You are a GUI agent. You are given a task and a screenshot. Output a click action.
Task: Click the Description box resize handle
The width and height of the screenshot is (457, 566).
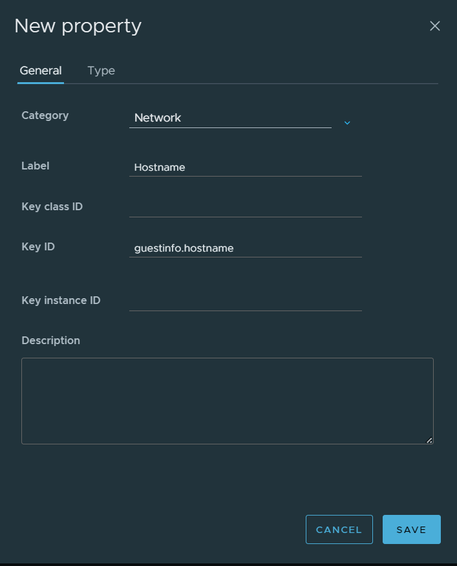(429, 440)
